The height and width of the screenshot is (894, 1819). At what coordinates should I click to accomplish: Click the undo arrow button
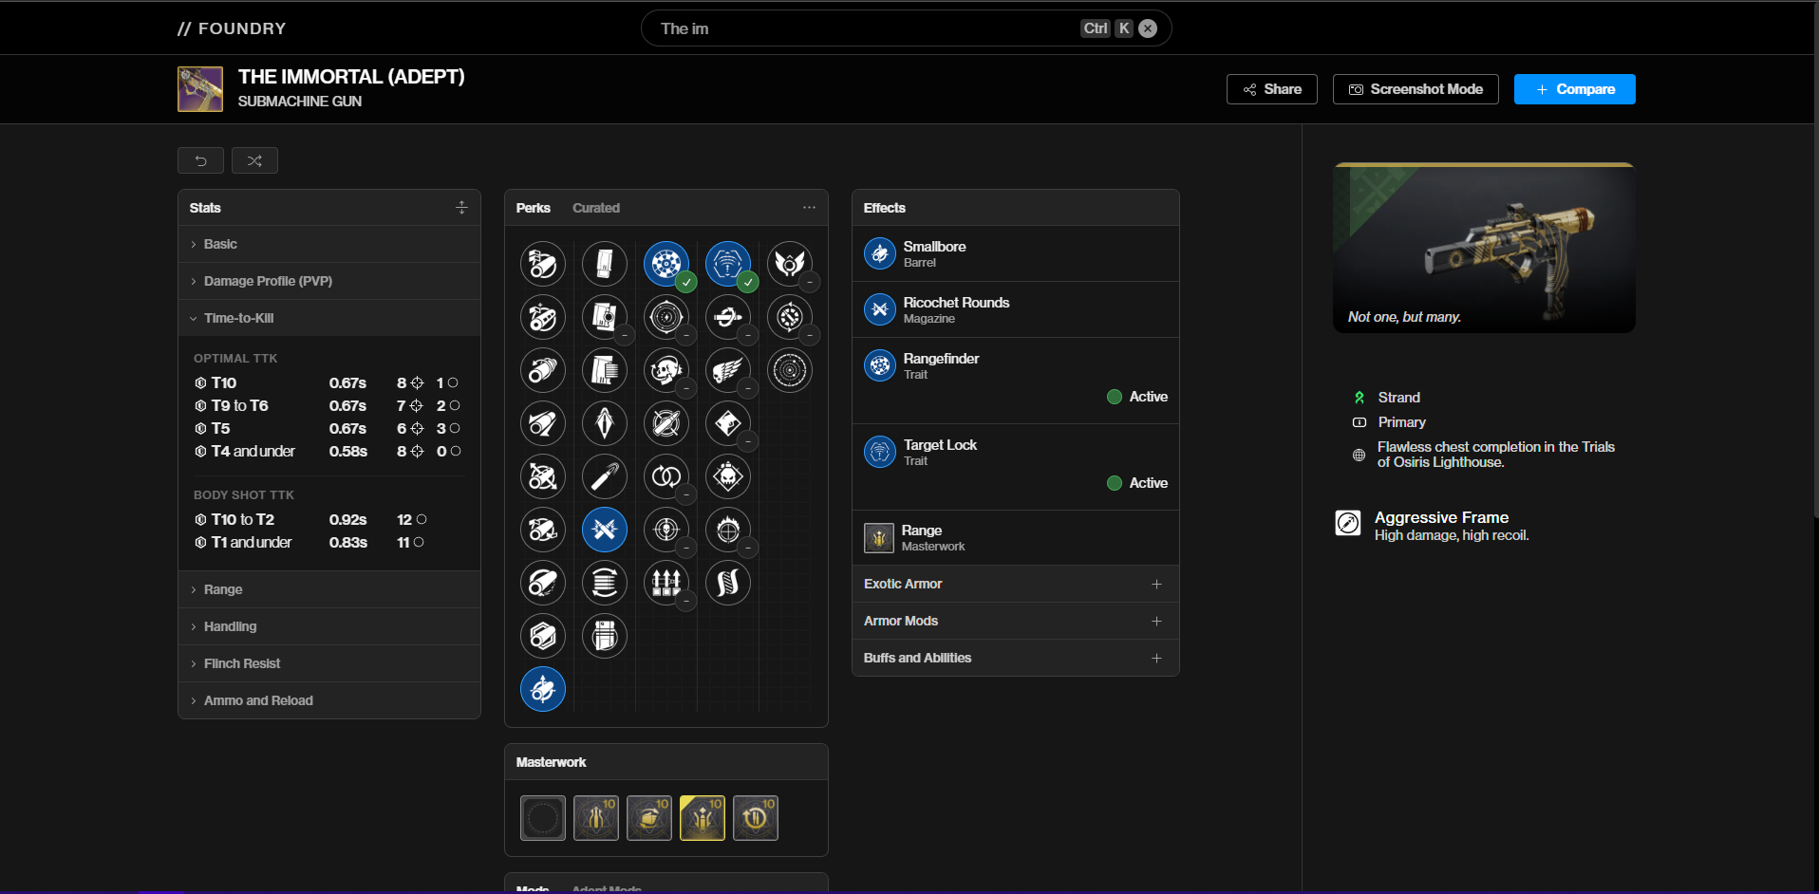click(200, 160)
